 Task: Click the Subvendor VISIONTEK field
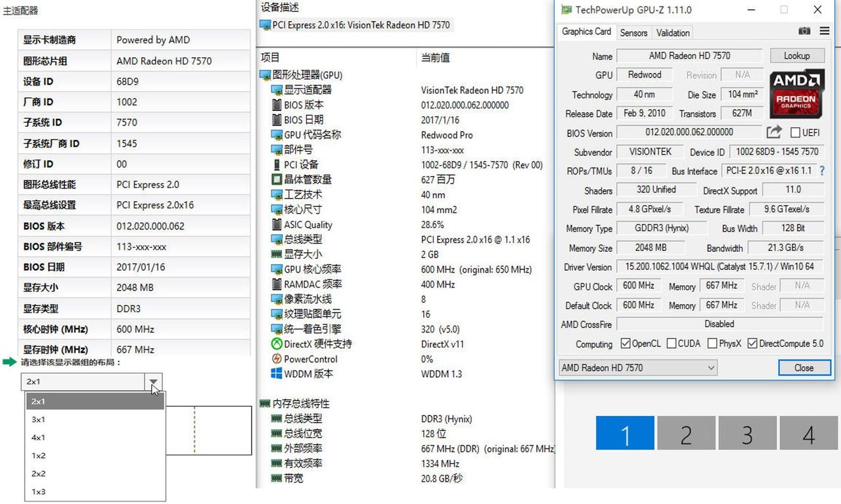[x=650, y=152]
